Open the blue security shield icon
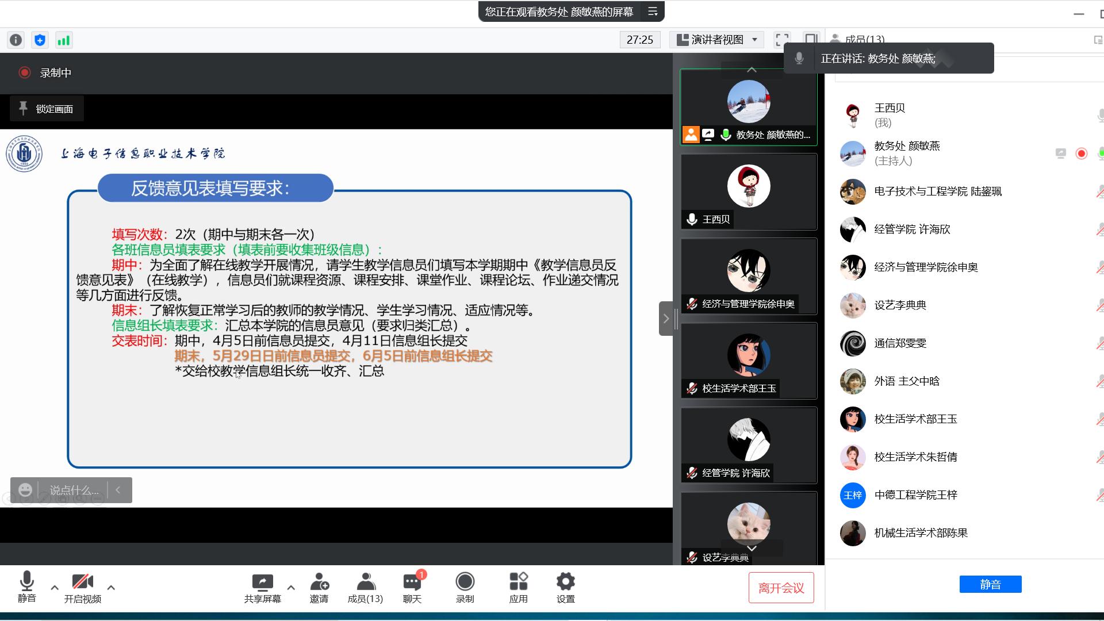The width and height of the screenshot is (1104, 621). 40,40
